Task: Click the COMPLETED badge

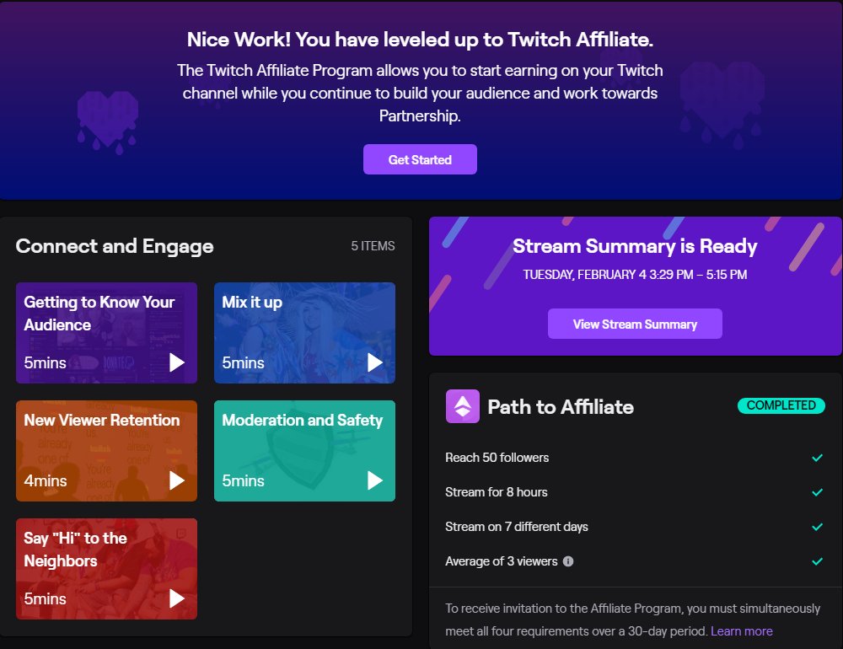Action: tap(781, 405)
